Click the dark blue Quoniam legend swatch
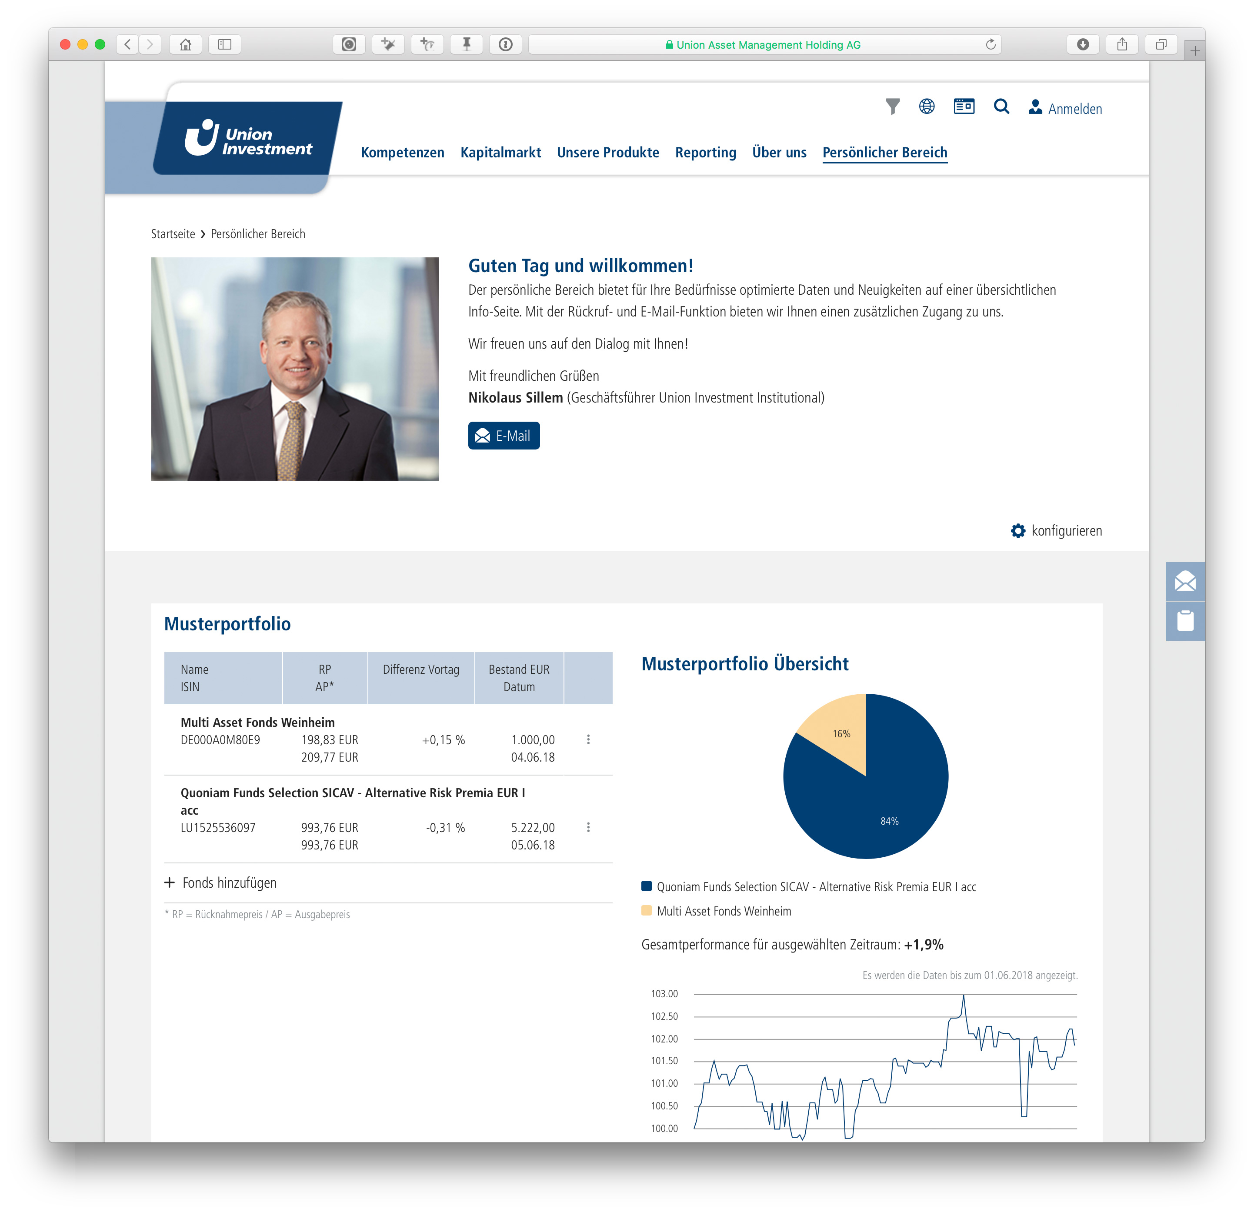 pos(646,886)
